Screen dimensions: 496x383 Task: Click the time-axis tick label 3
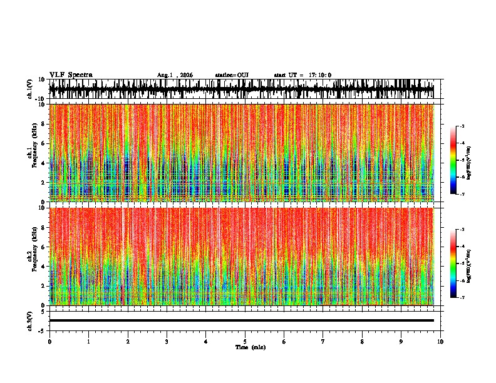[167, 342]
